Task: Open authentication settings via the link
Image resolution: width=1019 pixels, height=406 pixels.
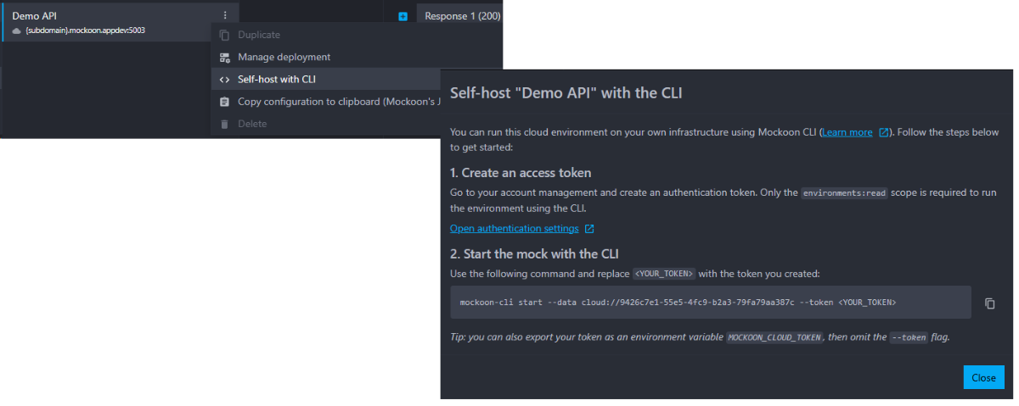Action: (514, 229)
